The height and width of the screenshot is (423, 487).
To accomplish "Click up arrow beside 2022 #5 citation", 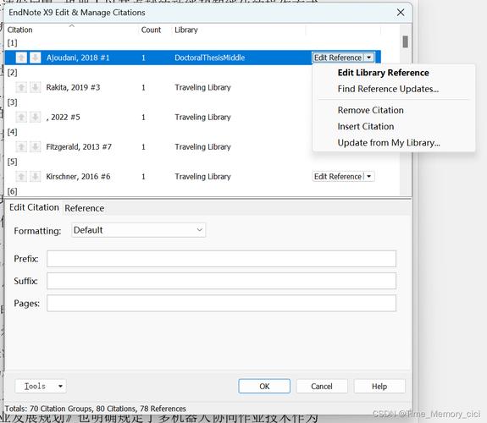I will point(21,118).
